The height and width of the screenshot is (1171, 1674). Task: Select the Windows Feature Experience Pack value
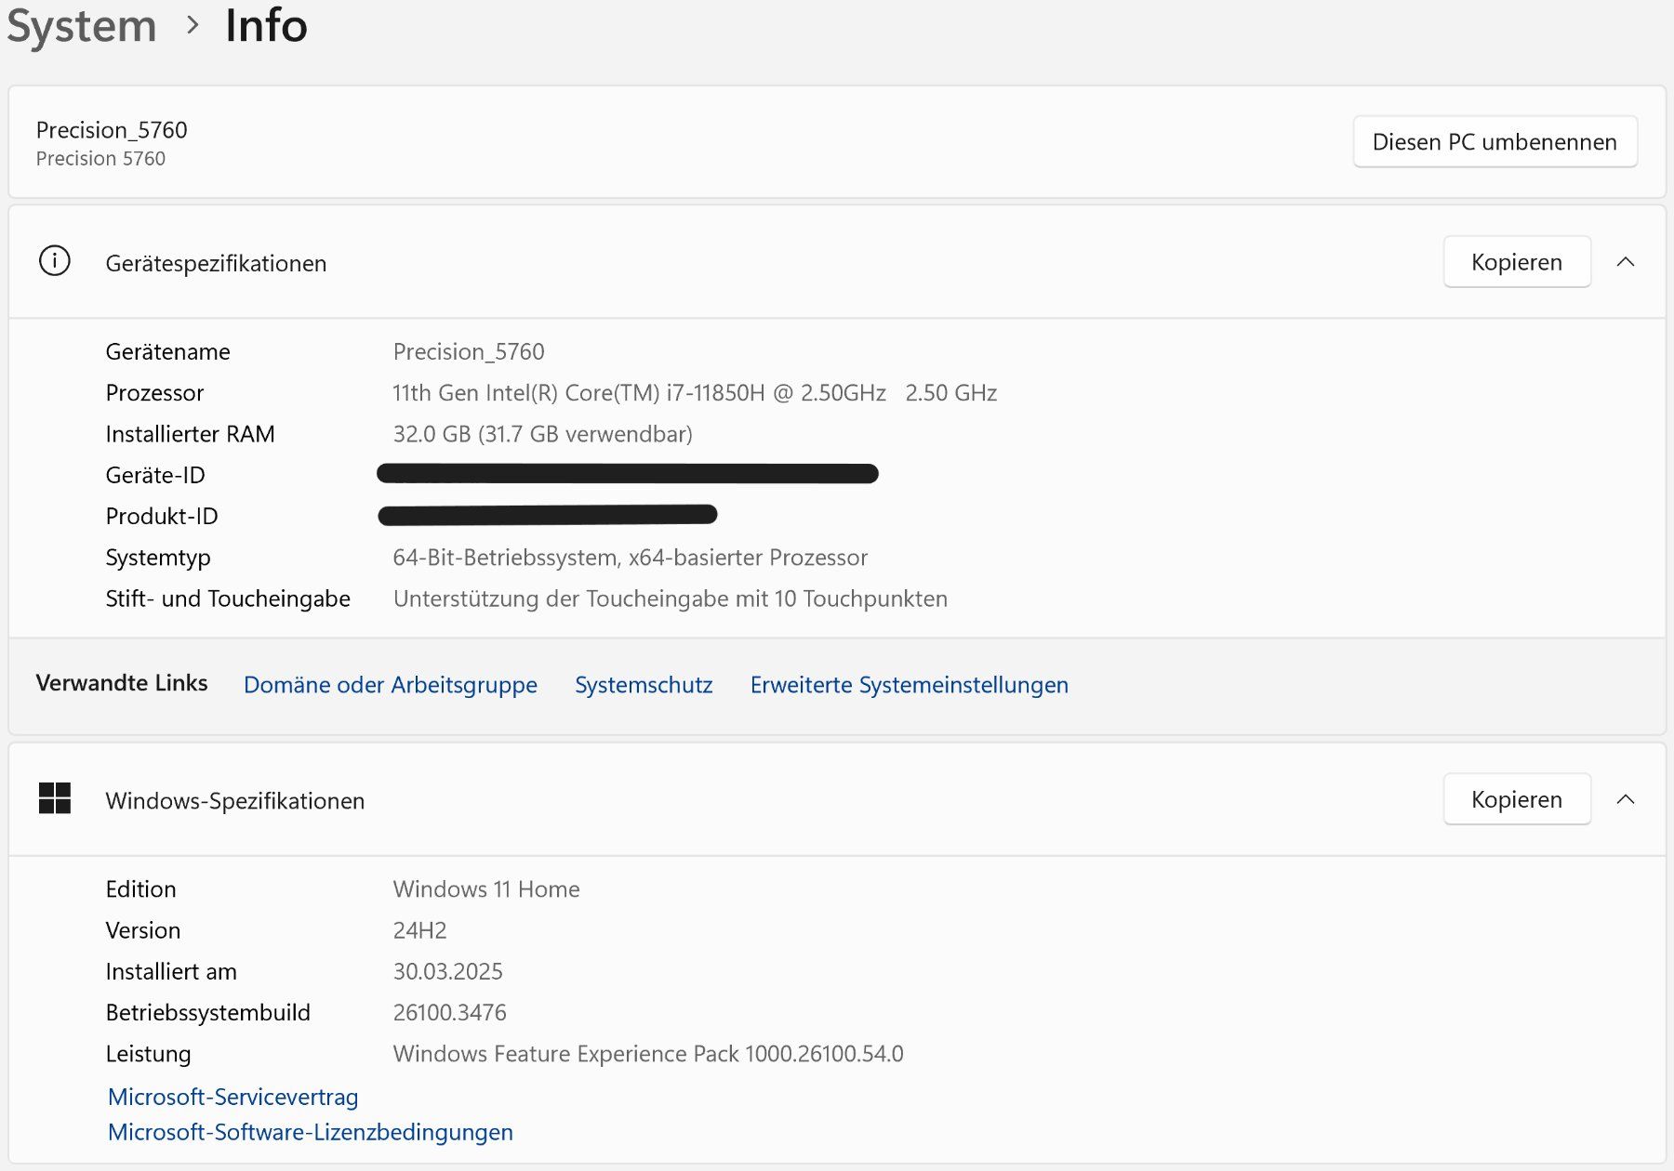click(x=648, y=1054)
